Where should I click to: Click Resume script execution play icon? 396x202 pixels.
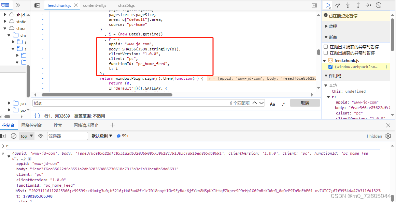point(327,5)
